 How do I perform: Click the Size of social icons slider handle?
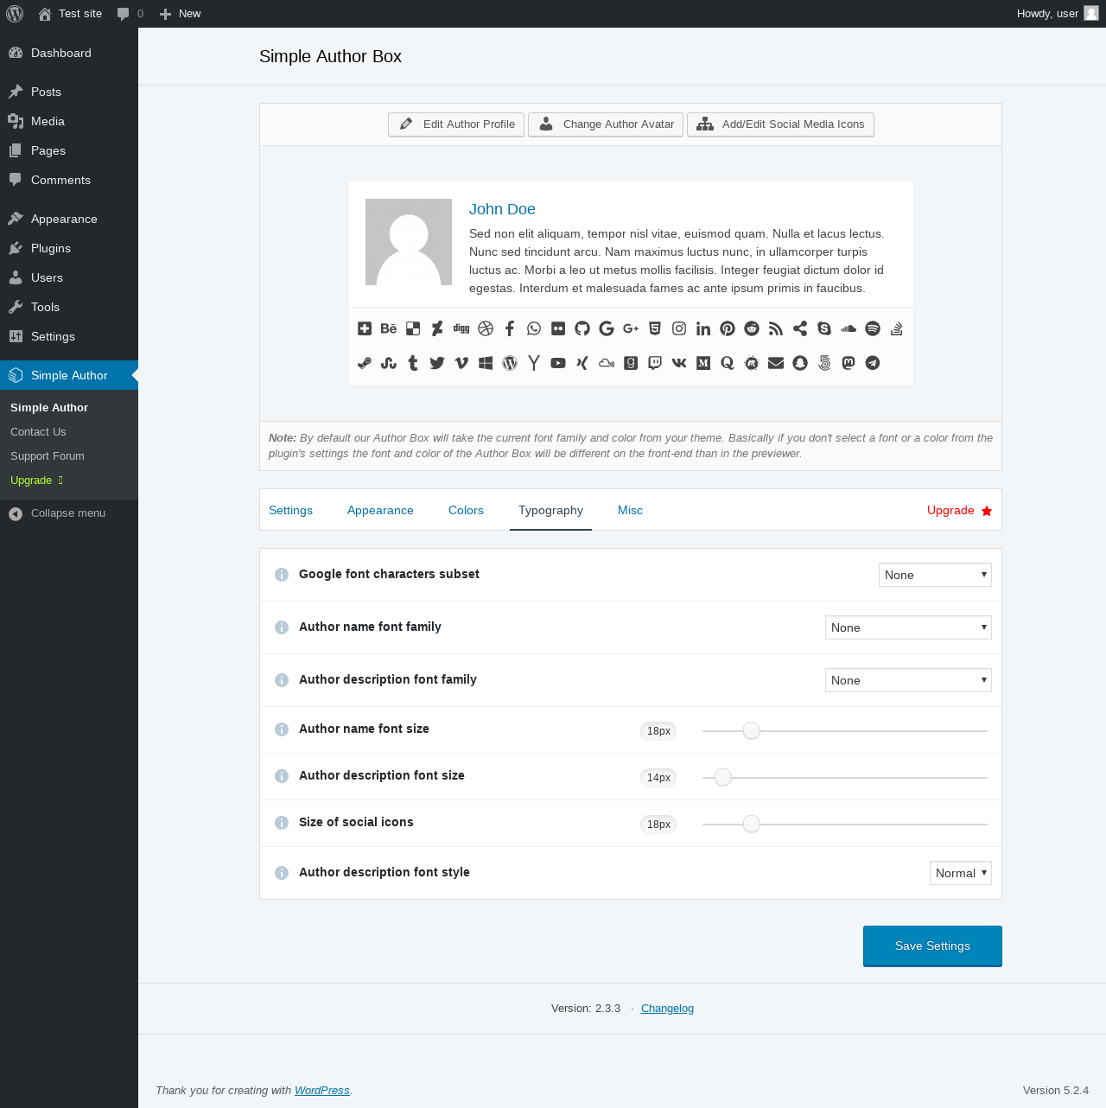(x=752, y=825)
